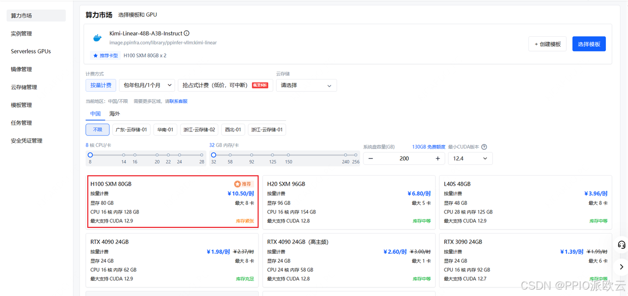Click the 130GB 免费额度 link

click(429, 147)
